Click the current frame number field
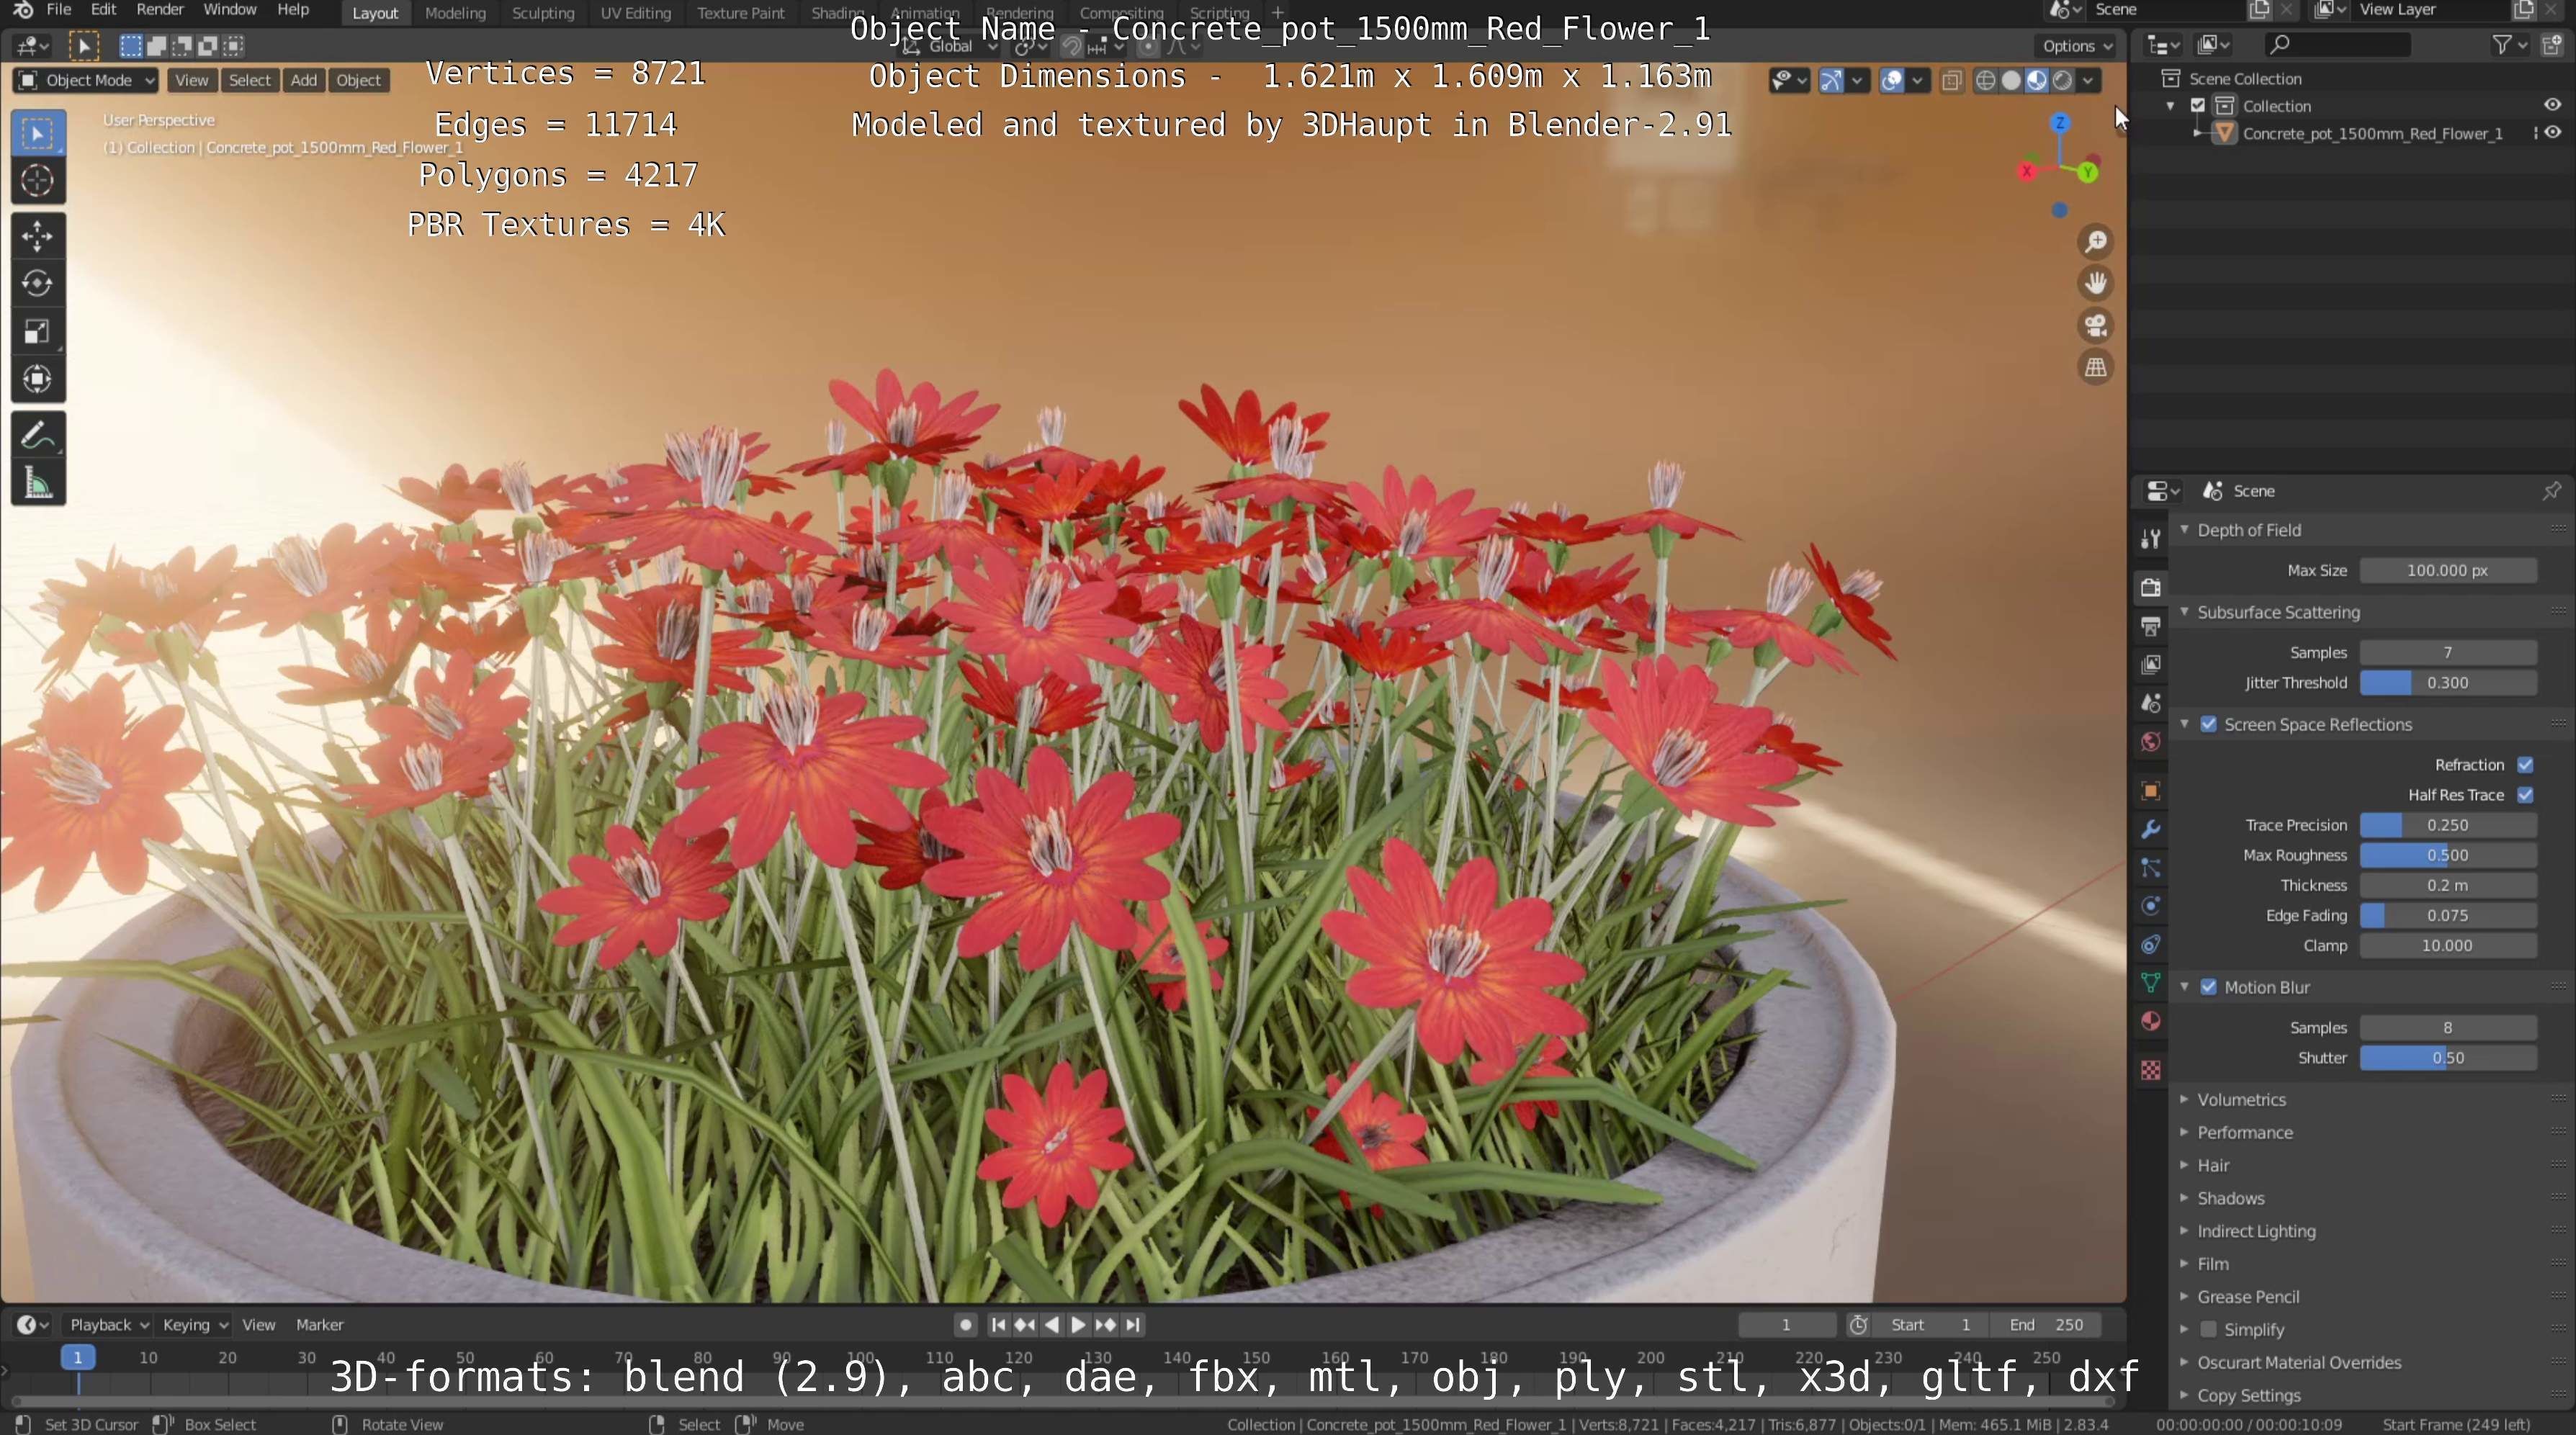This screenshot has width=2576, height=1435. (x=1786, y=1324)
